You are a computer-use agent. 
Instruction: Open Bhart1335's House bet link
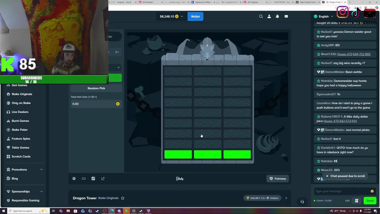[354, 54]
